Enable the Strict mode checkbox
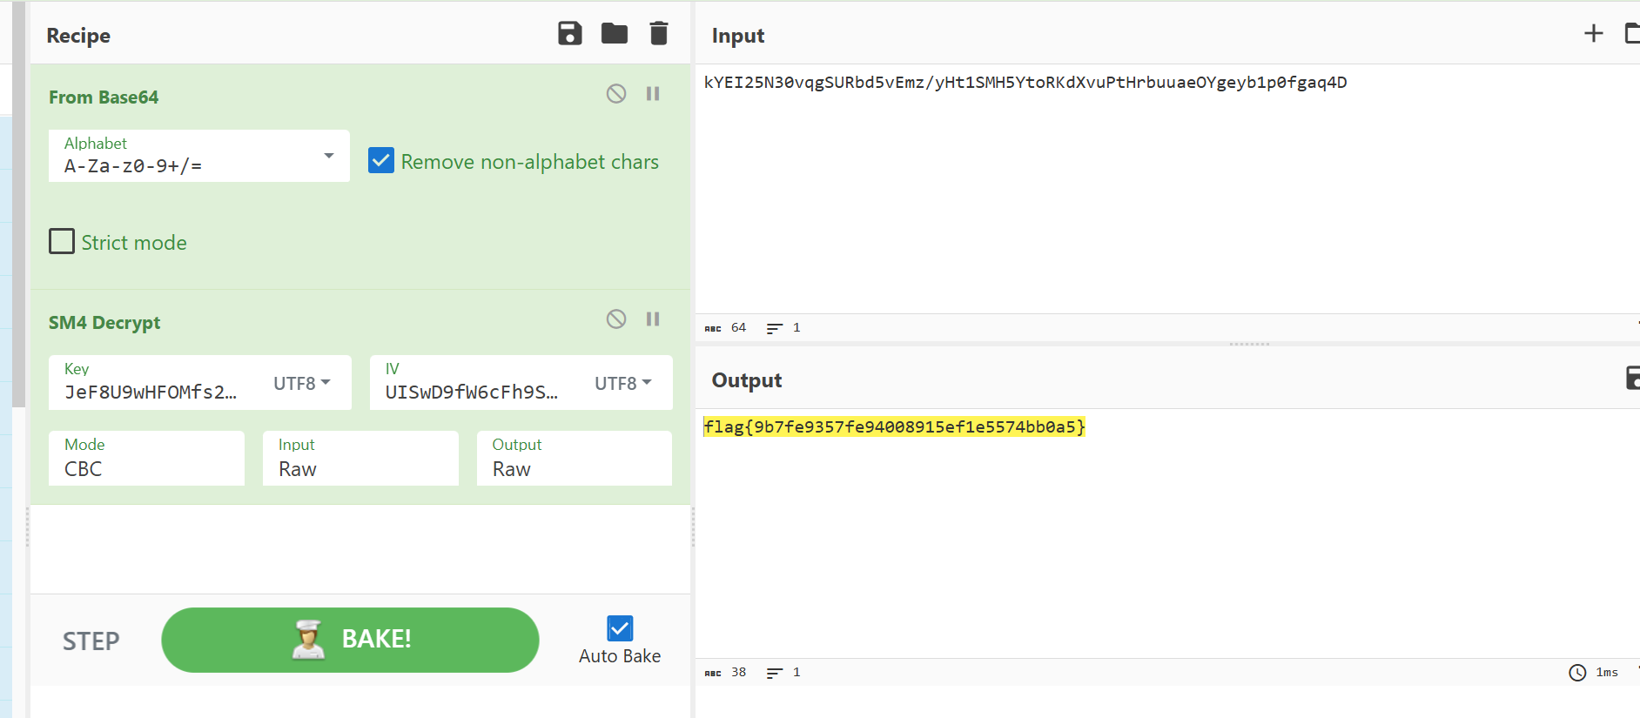This screenshot has width=1640, height=718. tap(62, 241)
